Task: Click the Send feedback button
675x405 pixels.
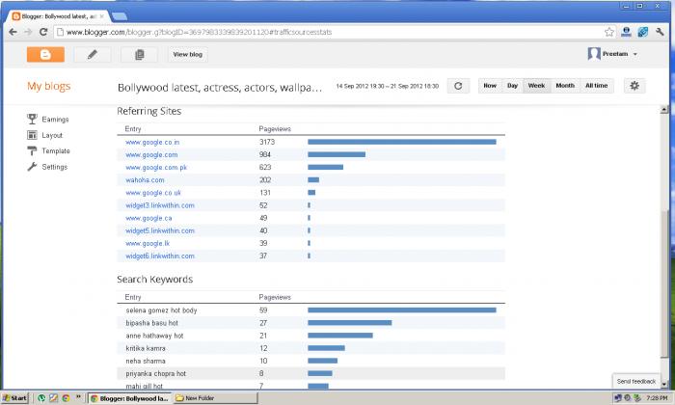Action: tap(636, 381)
